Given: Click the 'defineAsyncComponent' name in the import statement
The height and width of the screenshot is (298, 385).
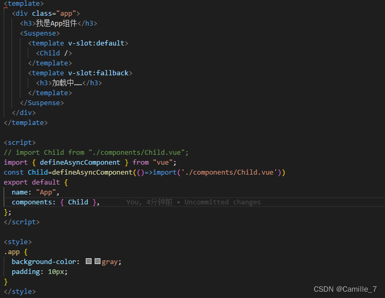Looking at the screenshot, I should (x=80, y=163).
